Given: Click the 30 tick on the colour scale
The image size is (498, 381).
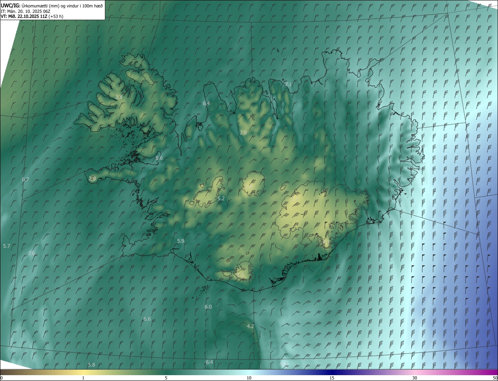Looking at the screenshot, I should (415, 378).
